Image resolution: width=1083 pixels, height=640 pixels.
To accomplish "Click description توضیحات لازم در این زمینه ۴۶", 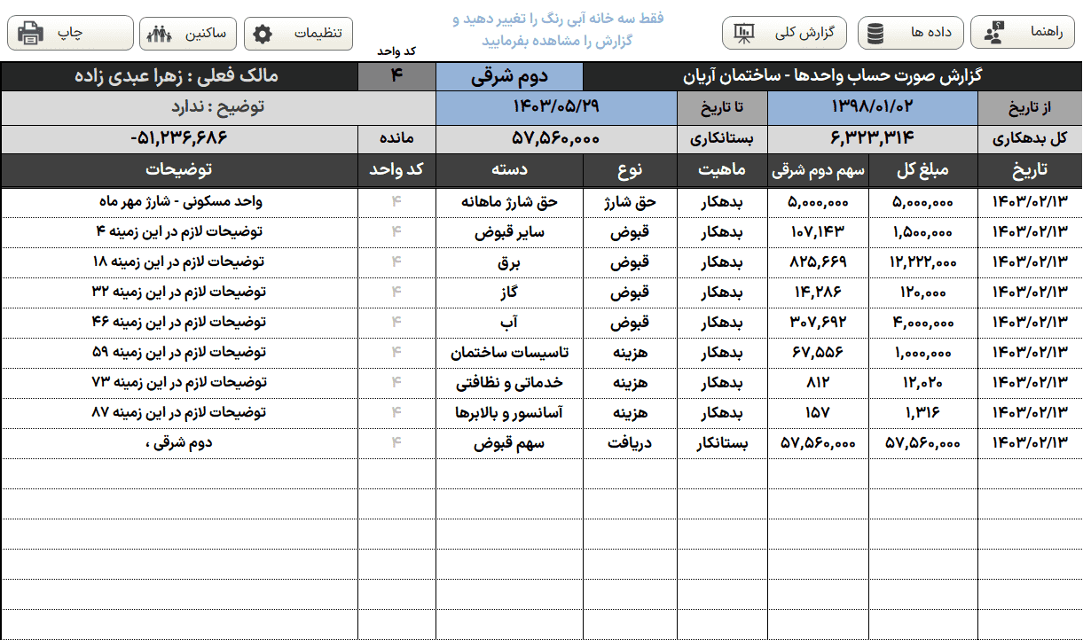I will tap(179, 323).
